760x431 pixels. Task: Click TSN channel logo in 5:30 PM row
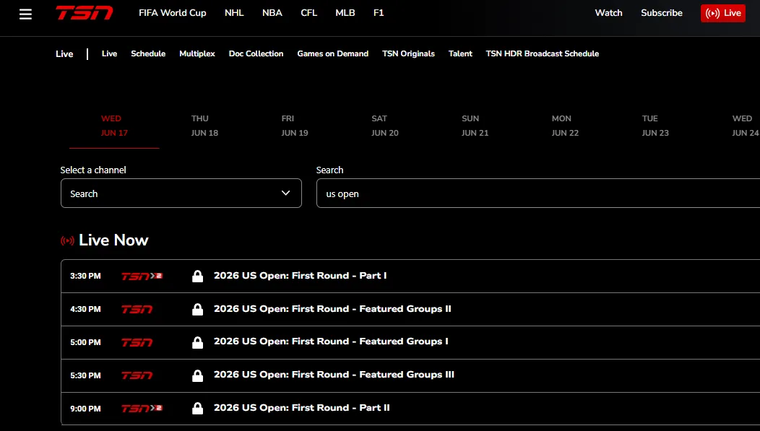tap(137, 375)
